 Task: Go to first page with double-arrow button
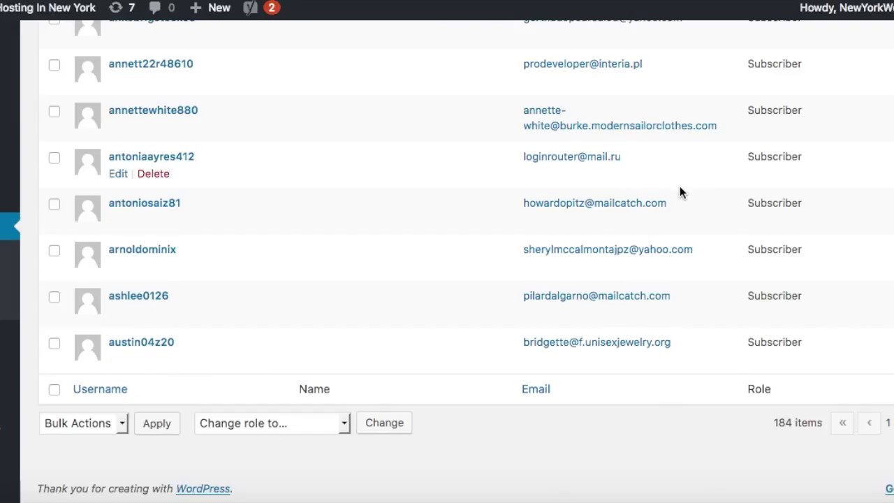click(842, 423)
